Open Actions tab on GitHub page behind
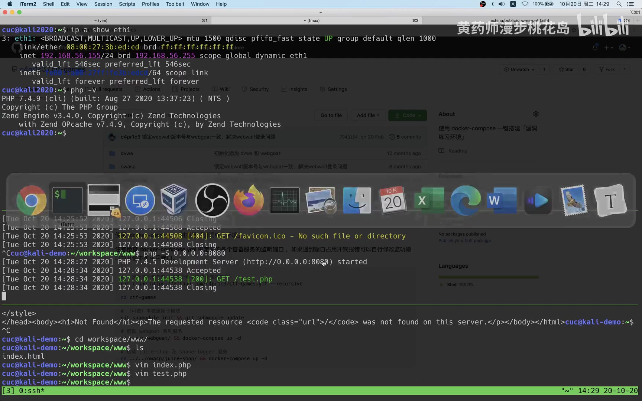 [x=147, y=89]
